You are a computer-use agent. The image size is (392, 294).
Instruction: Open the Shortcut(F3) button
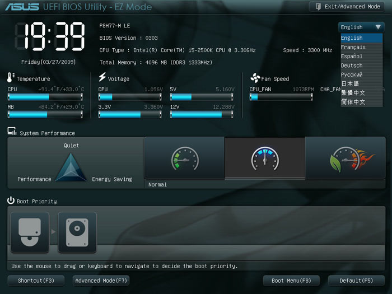[x=36, y=281]
